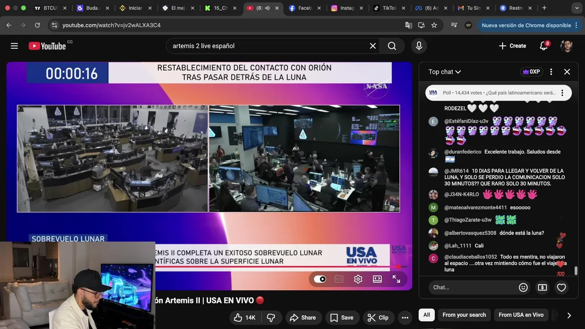
Task: Select the All filter chip
Action: coord(426,315)
